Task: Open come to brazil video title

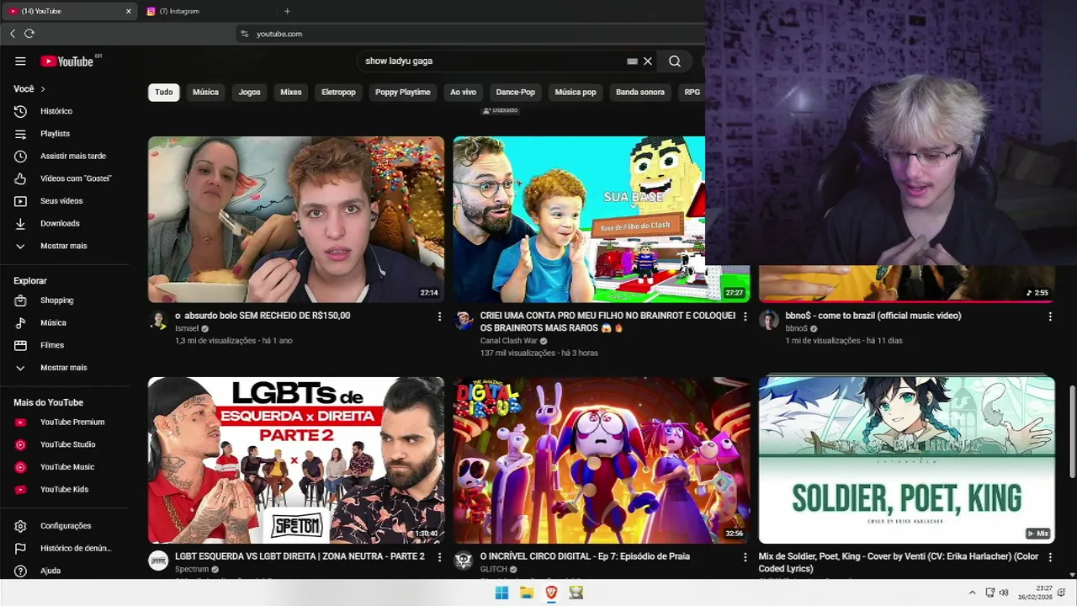Action: point(873,316)
